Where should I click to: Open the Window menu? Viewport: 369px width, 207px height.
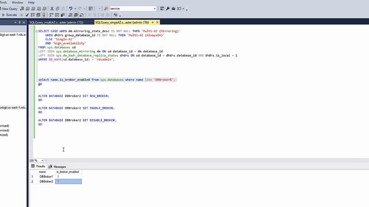(x=17, y=2)
